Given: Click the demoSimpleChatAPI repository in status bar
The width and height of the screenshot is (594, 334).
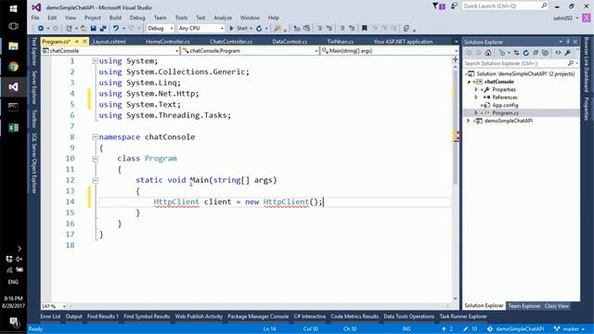Looking at the screenshot, I should pos(516,329).
